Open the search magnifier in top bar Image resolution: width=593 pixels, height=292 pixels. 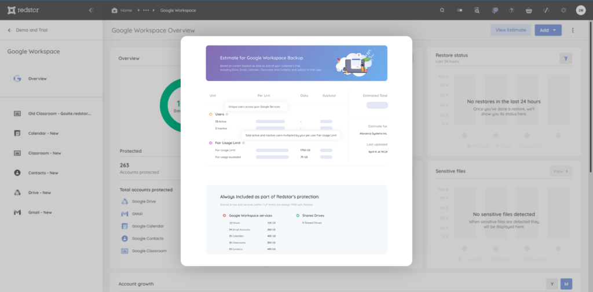(x=442, y=10)
